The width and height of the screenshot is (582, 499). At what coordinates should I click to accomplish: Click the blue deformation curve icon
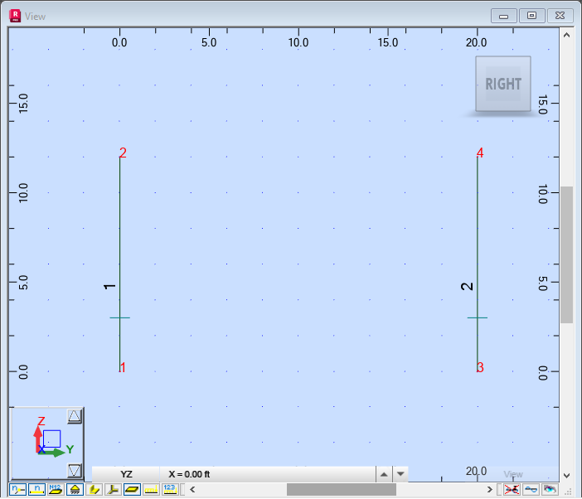pos(531,490)
